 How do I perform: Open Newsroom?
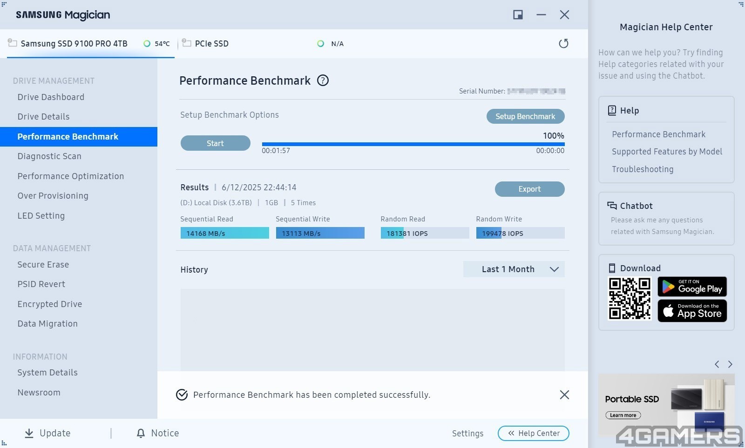(39, 393)
